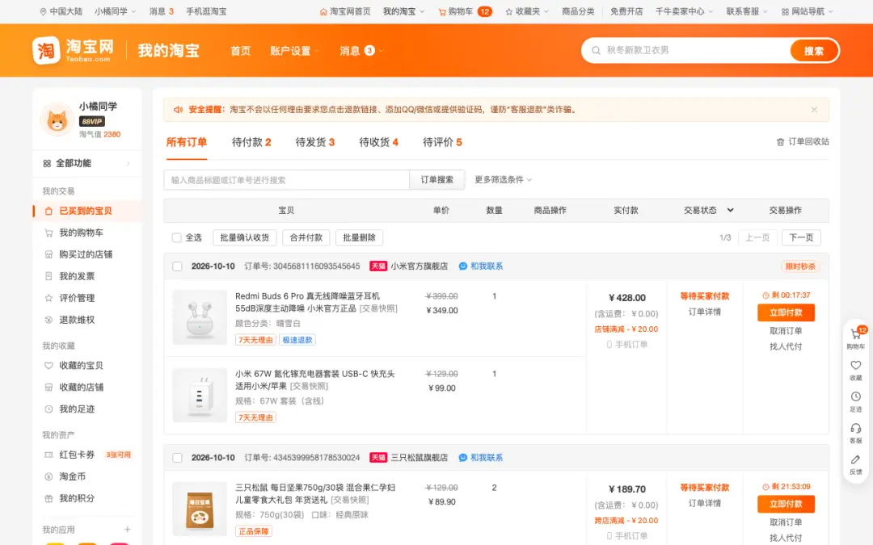Click floating 客服 headset icon on right edge
The height and width of the screenshot is (545, 873).
(x=856, y=428)
